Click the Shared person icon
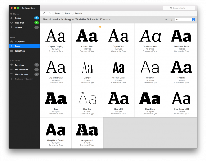 click(12, 27)
